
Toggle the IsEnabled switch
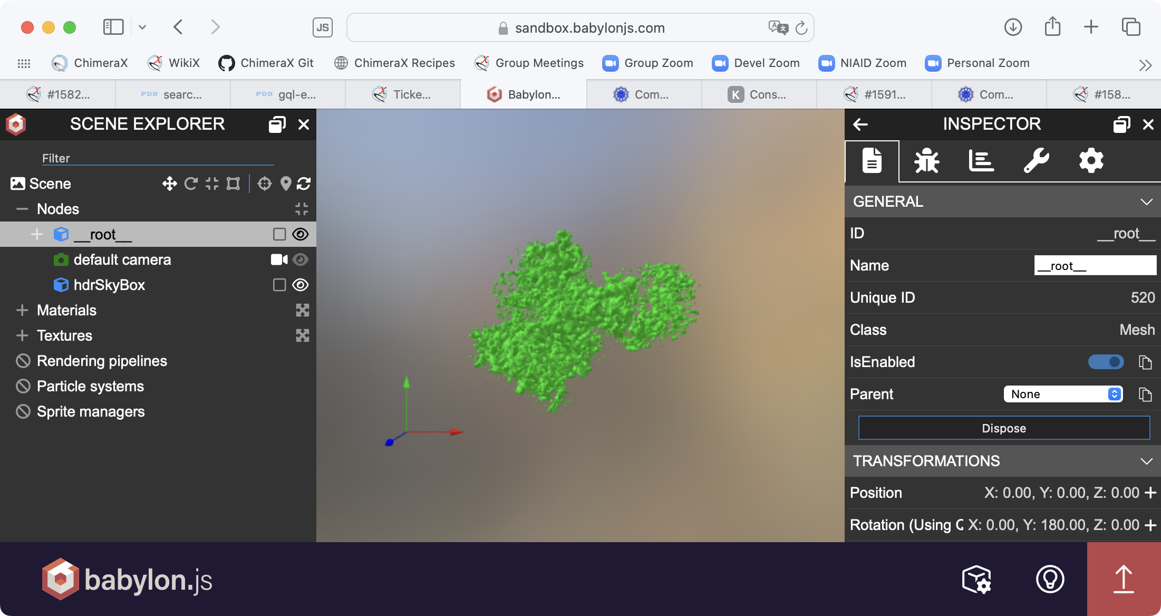[x=1106, y=362]
